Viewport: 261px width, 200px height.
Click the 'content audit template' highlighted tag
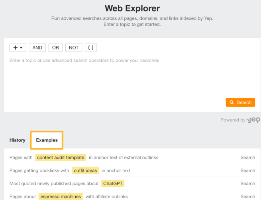tap(61, 157)
